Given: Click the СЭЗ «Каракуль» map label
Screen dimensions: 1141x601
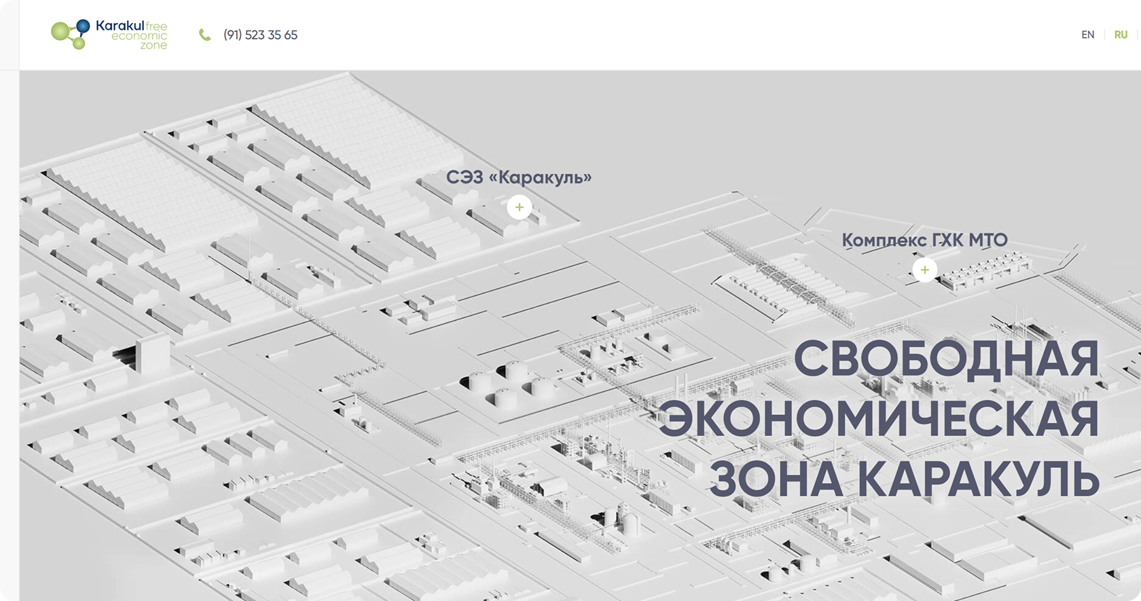Looking at the screenshot, I should (x=519, y=177).
